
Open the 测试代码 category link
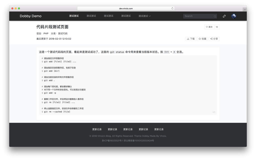pos(62,33)
